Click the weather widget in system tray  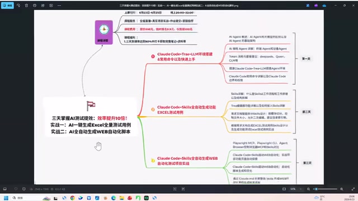[319, 198]
